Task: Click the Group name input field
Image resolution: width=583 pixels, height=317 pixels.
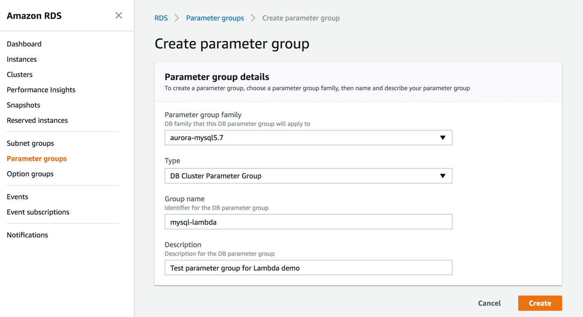Action: tap(308, 222)
